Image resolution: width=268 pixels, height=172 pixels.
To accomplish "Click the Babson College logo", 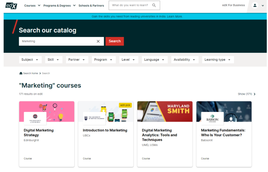I will click(x=213, y=118).
